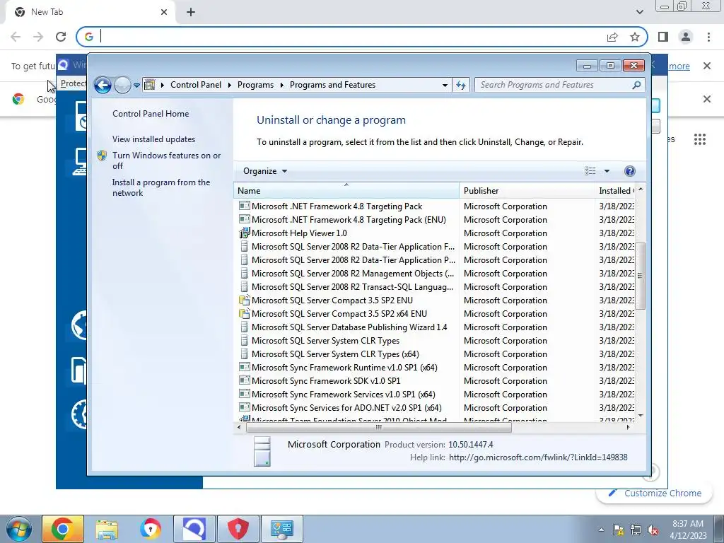The height and width of the screenshot is (543, 724).
Task: Expand the more view options arrow
Action: 607,171
